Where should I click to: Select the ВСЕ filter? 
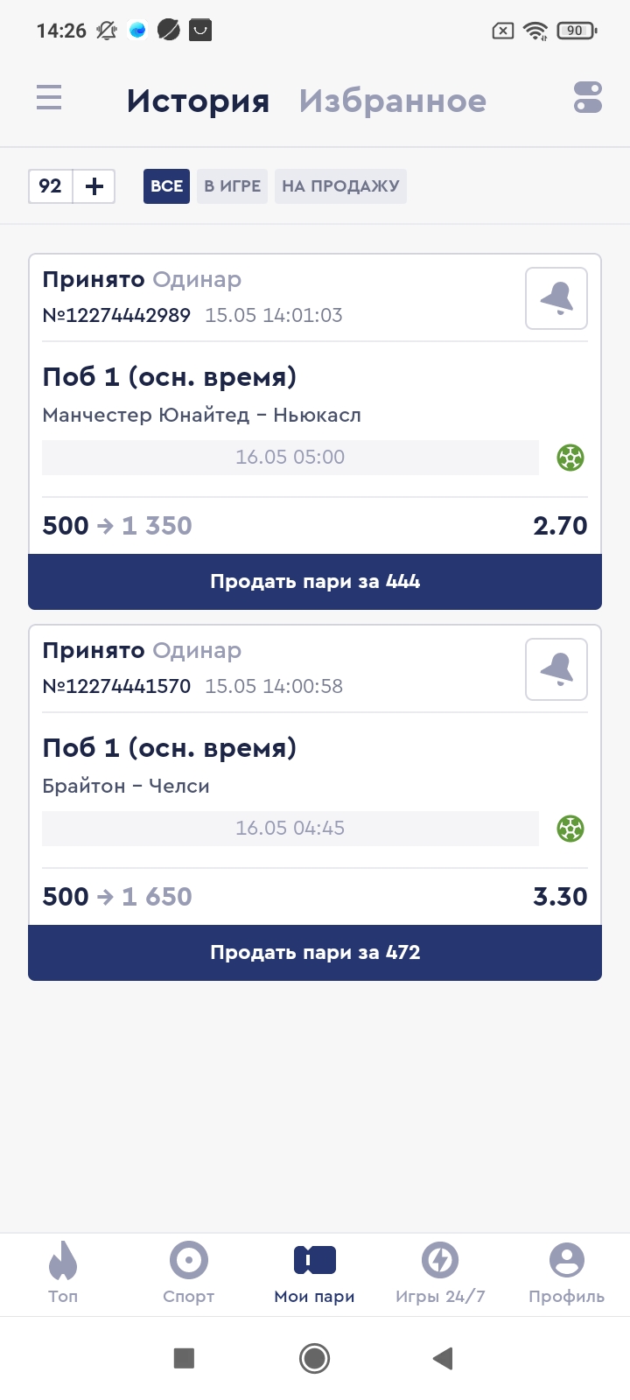(x=166, y=186)
